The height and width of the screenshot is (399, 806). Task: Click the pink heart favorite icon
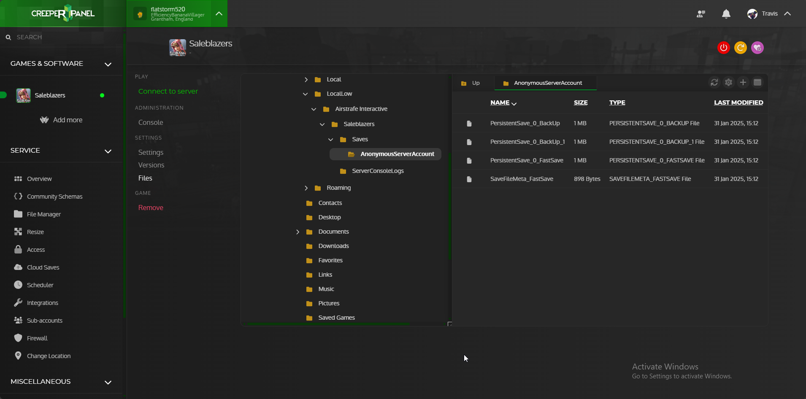coord(757,48)
